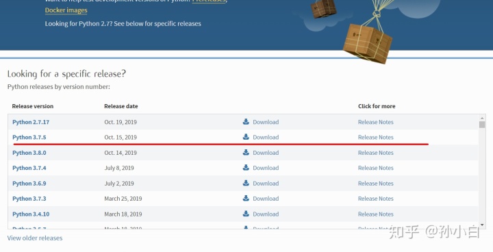Screen dimensions: 493x252
Task: Select the date July 8, 2019
Action: point(119,168)
